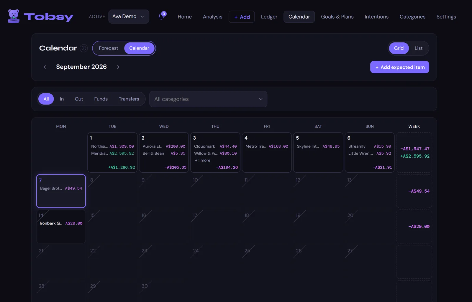Switch to List layout
The width and height of the screenshot is (472, 302).
[418, 48]
